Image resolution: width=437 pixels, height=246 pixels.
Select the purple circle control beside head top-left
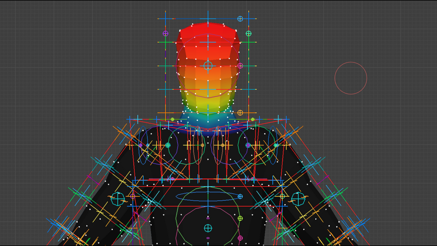click(166, 34)
